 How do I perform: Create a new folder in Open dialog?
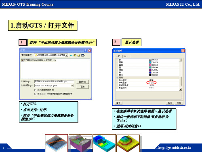click(x=79, y=55)
